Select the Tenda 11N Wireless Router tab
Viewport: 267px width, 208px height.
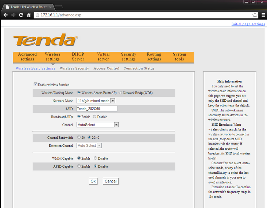pyautogui.click(x=28, y=7)
